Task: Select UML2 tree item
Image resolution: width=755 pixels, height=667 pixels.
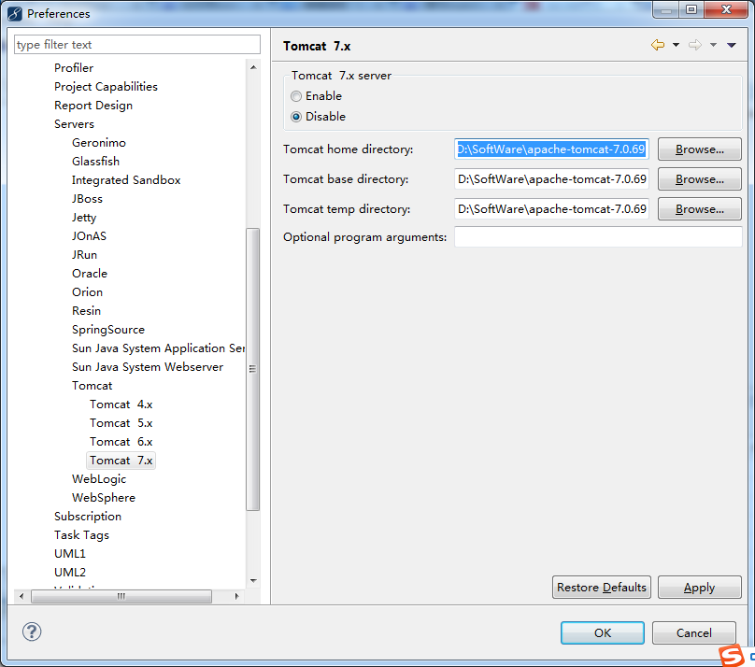Action: tap(70, 573)
